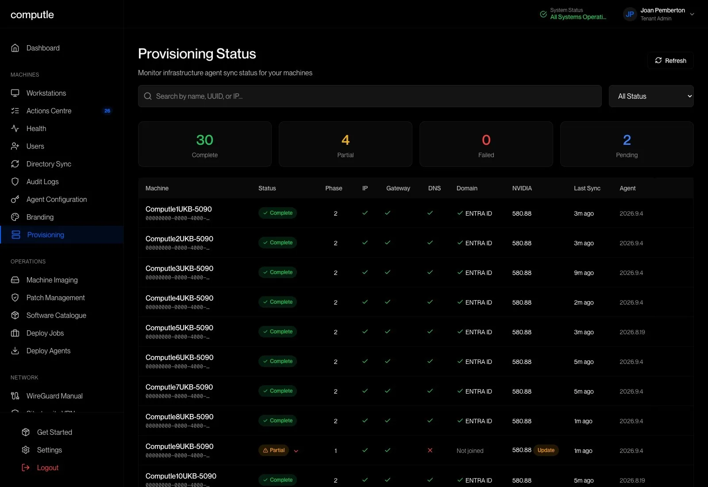Click the Actions Centre list icon
708x487 pixels.
pos(15,111)
